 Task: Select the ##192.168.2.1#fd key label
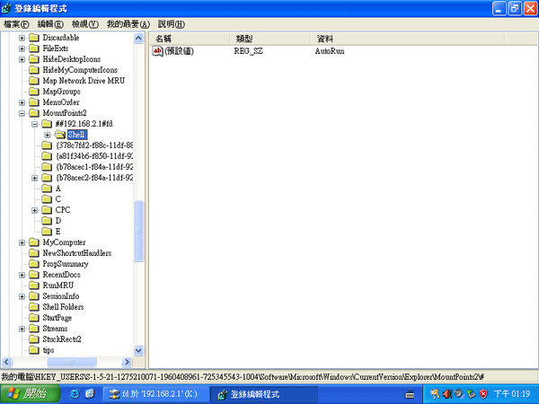click(x=84, y=124)
